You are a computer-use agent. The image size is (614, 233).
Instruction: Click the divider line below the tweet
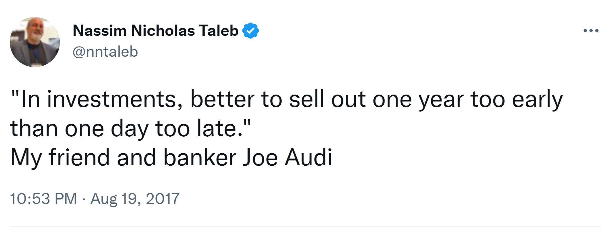coord(305,226)
